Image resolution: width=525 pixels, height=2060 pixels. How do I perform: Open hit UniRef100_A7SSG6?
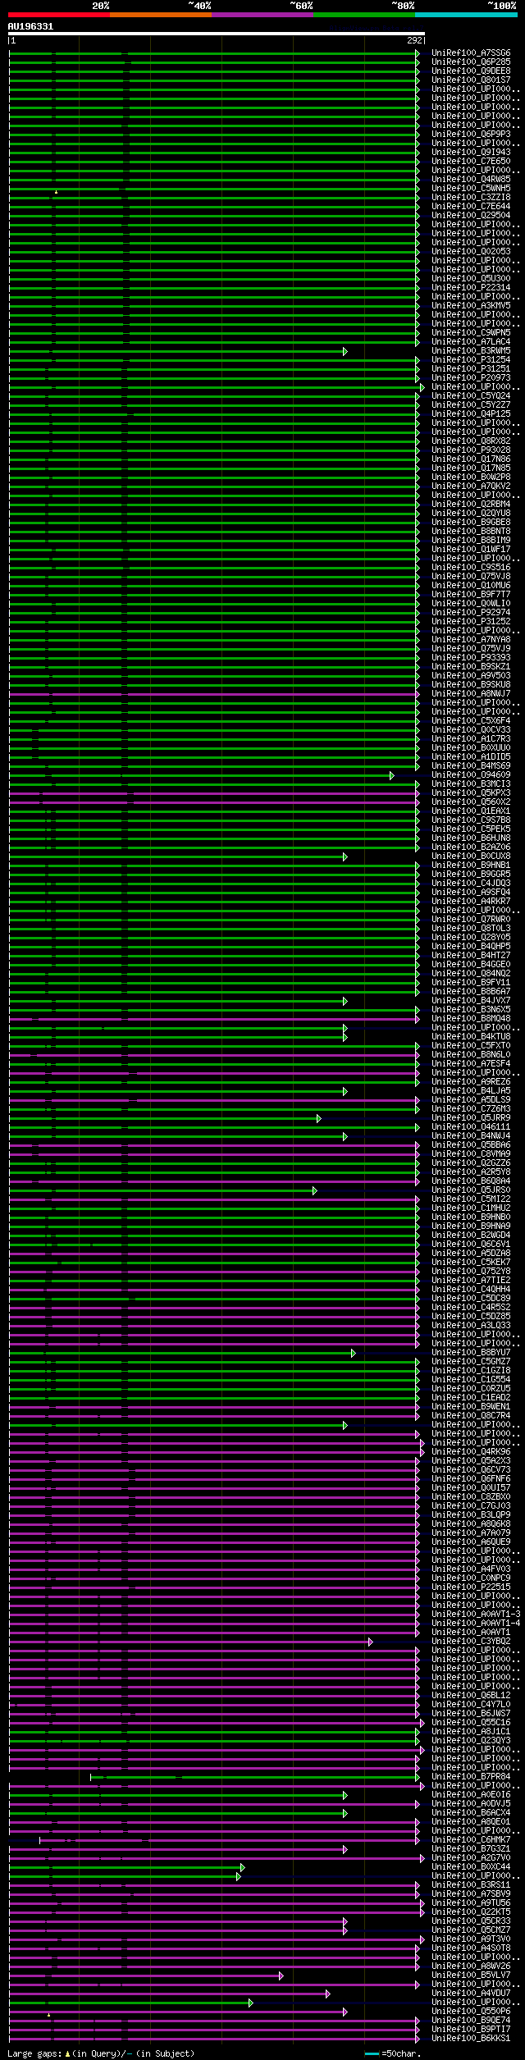coord(471,53)
